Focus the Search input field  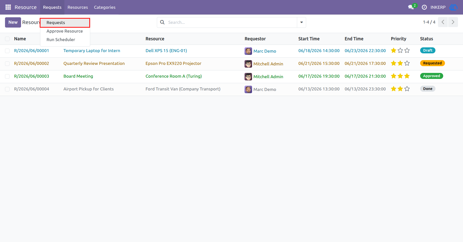pyautogui.click(x=232, y=22)
